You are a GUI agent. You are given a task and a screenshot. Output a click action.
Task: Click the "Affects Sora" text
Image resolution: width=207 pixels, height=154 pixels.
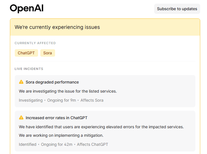pyautogui.click(x=92, y=100)
